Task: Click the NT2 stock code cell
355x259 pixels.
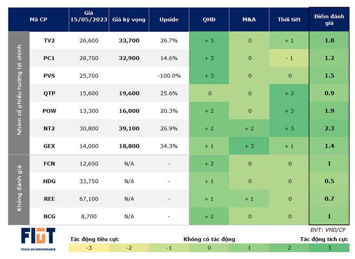Action: 49,129
